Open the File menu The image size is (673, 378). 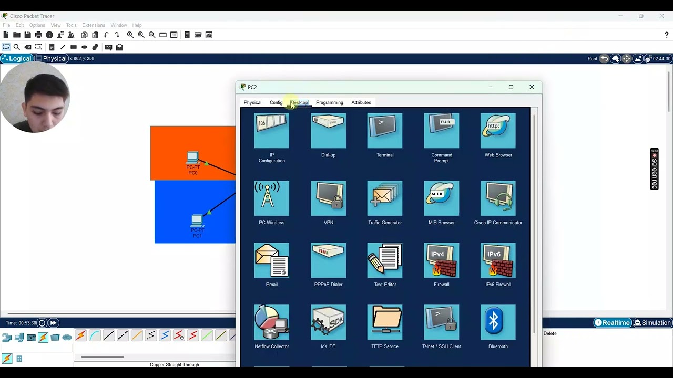click(x=6, y=25)
